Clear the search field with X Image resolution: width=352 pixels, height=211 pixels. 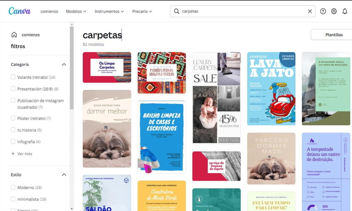pyautogui.click(x=310, y=11)
